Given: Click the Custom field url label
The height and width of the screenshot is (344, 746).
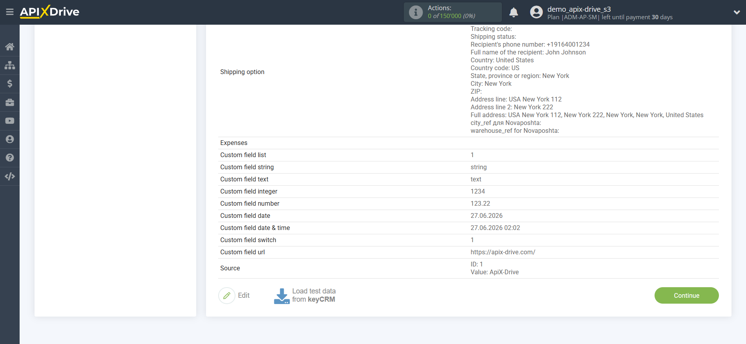Looking at the screenshot, I should 243,252.
